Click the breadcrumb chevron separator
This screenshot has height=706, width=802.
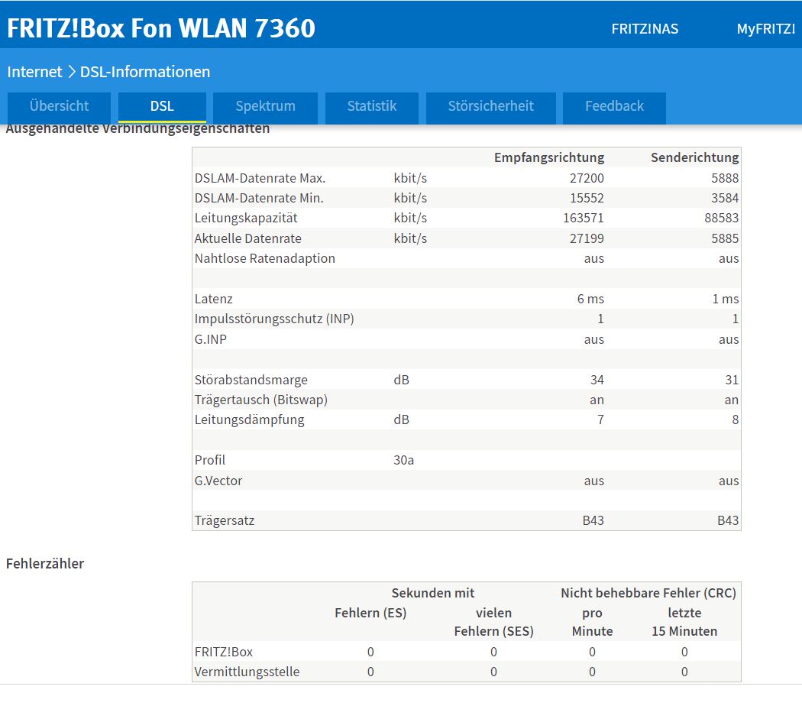click(71, 72)
